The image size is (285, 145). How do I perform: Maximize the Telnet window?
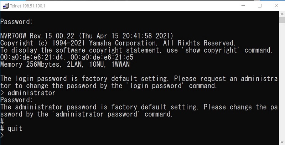coord(259,6)
